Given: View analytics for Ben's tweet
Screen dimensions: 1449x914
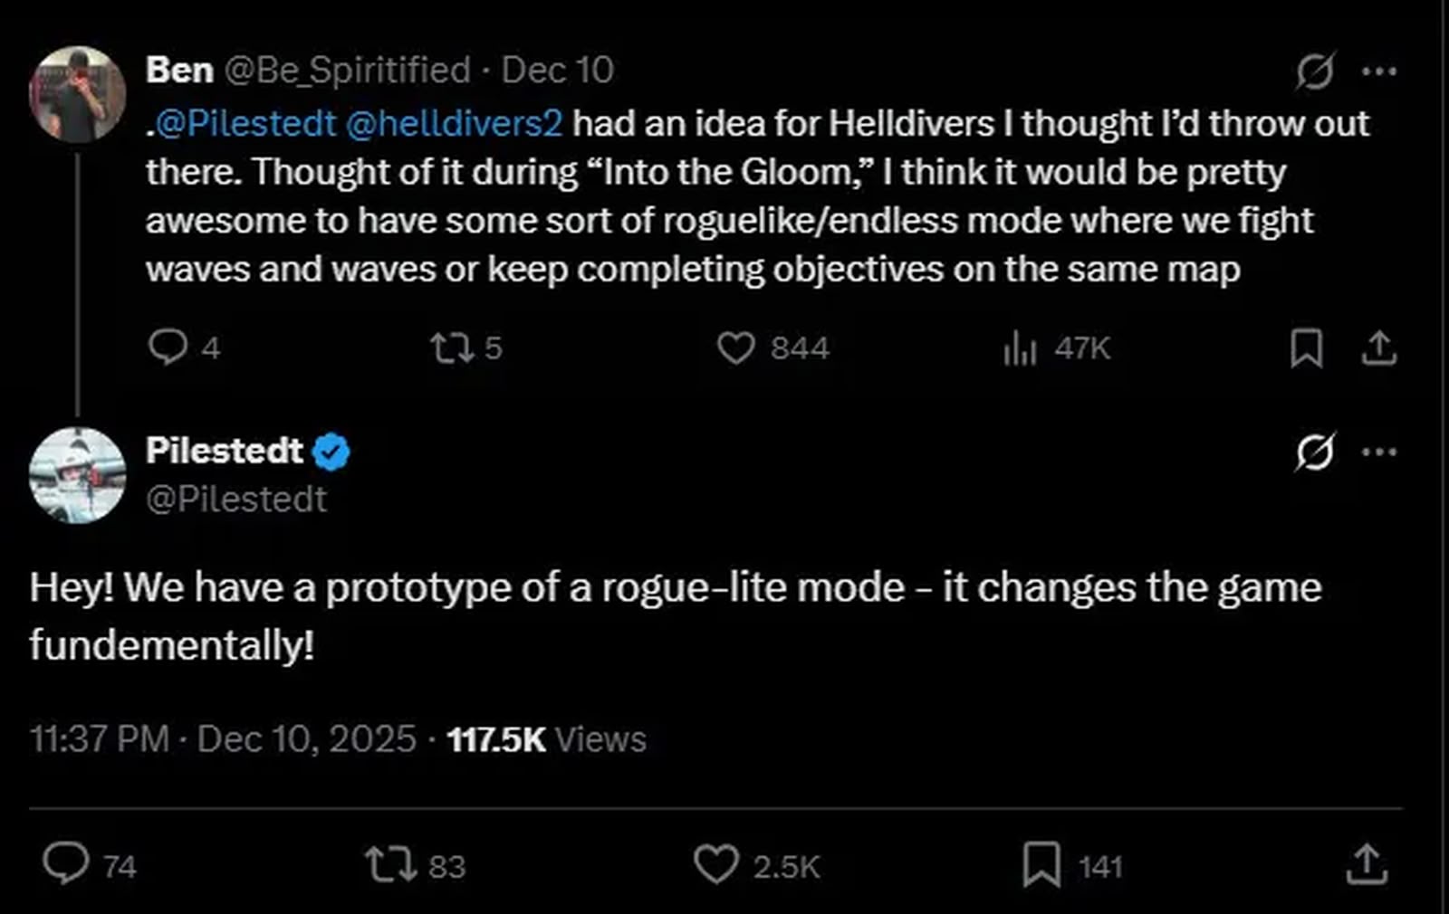Looking at the screenshot, I should [x=1020, y=348].
